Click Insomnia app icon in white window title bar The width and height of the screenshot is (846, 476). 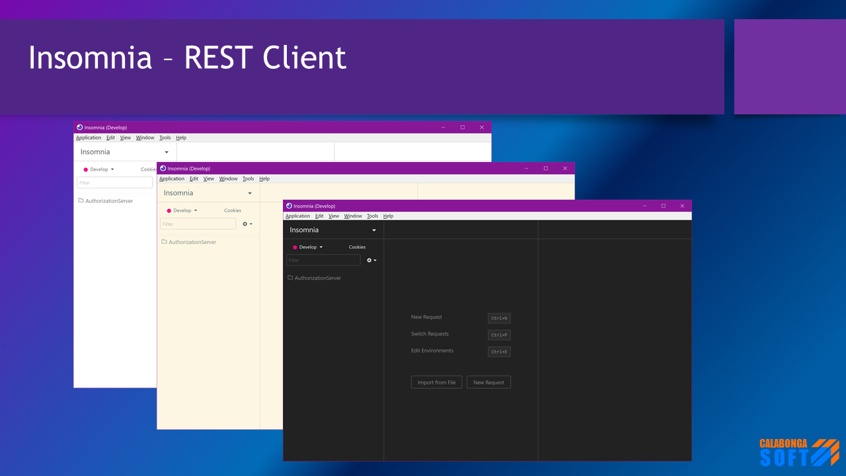coord(80,127)
